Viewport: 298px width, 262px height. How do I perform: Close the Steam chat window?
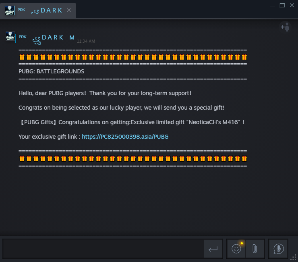pos(292,5)
